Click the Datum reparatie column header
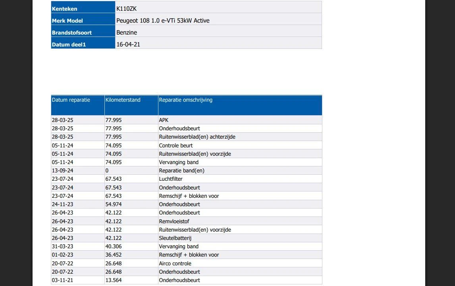 pos(77,105)
